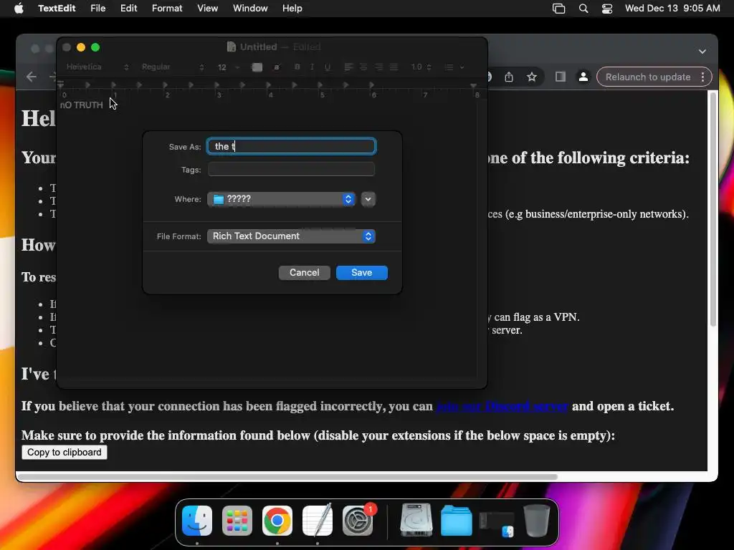Open the Help menu

[292, 9]
